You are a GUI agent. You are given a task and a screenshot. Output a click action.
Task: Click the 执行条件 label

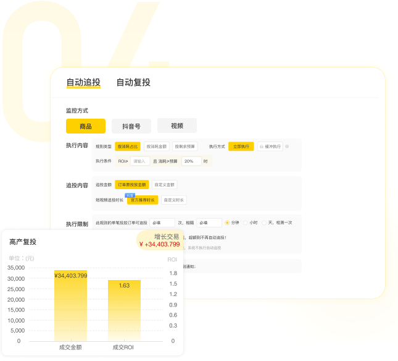103,161
